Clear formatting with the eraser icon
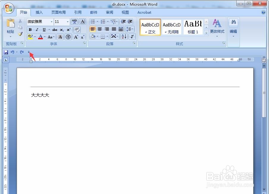269x194 pixels. 77,30
